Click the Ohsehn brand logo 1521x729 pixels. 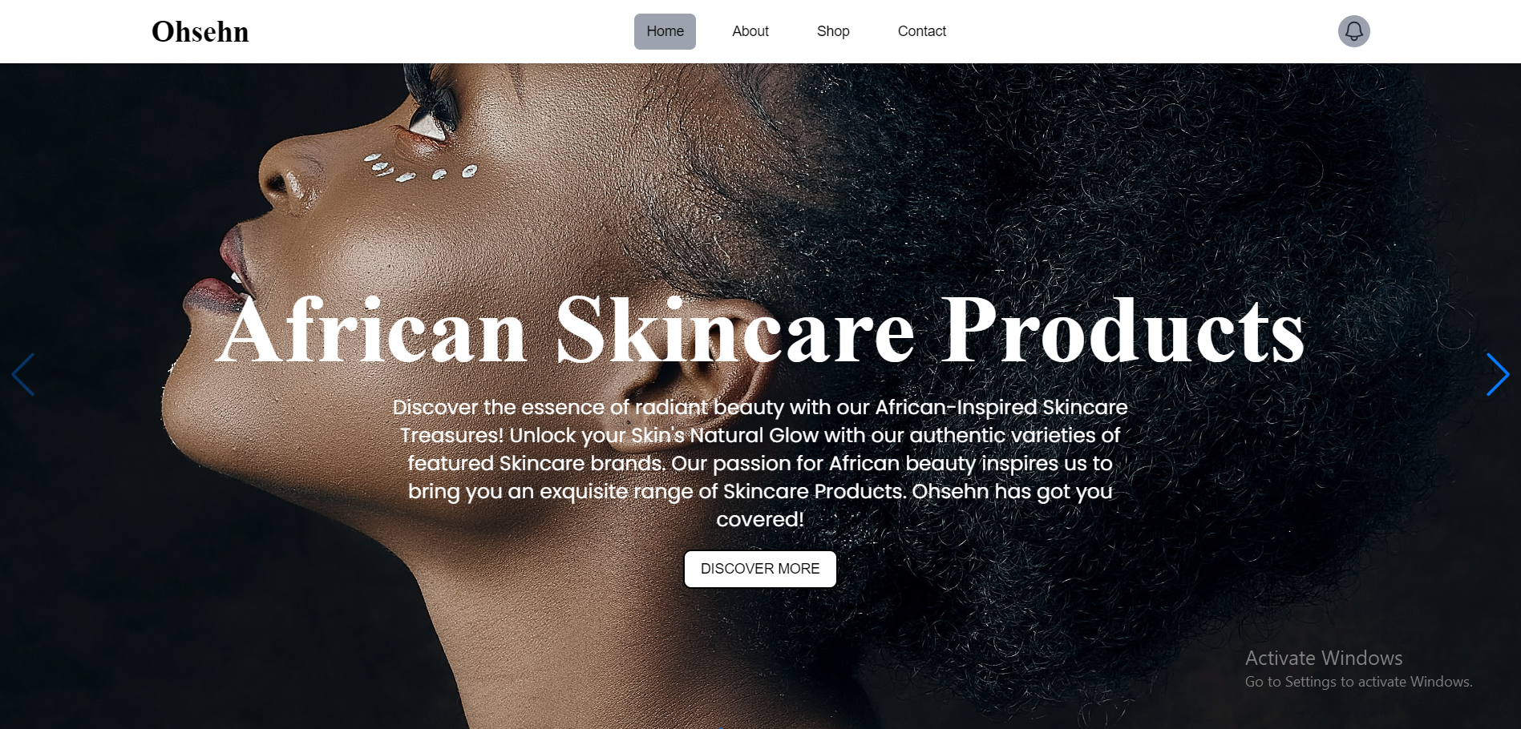[x=200, y=32]
